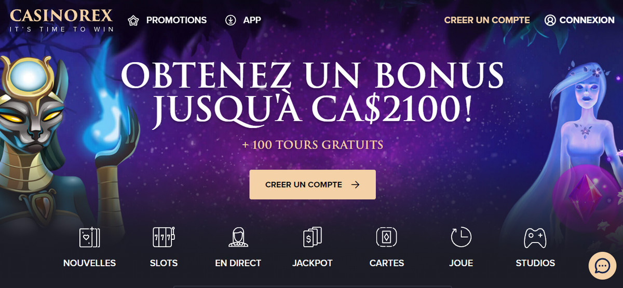Click the CONNEXION login link
The height and width of the screenshot is (288, 623).
point(587,20)
